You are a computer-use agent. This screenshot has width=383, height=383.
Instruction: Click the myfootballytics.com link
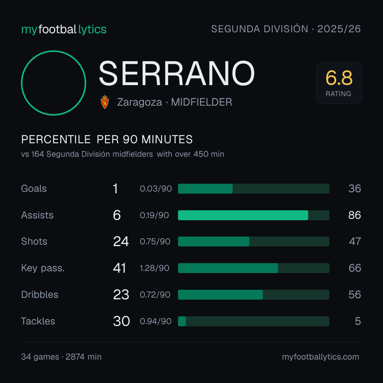pos(321,357)
